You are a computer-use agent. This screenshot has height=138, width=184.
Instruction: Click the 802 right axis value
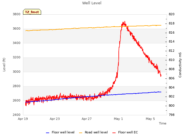tap(172, 97)
